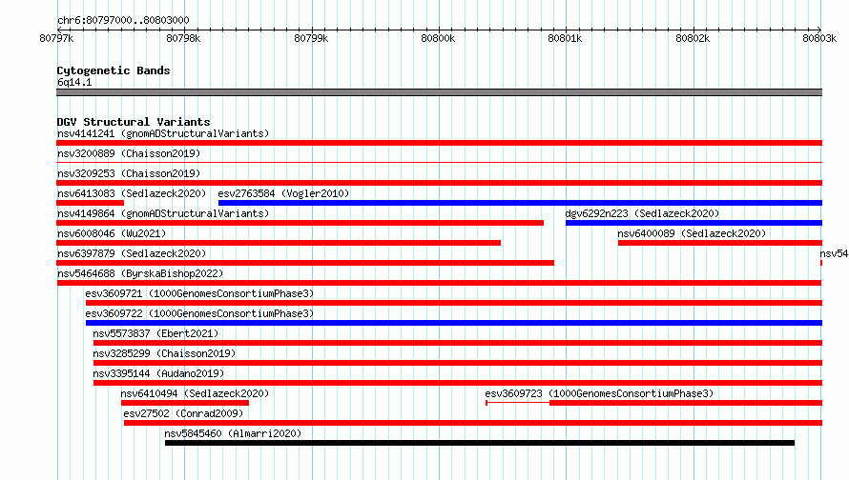
Task: Select the blue esv3609722 bar
Action: (x=454, y=323)
